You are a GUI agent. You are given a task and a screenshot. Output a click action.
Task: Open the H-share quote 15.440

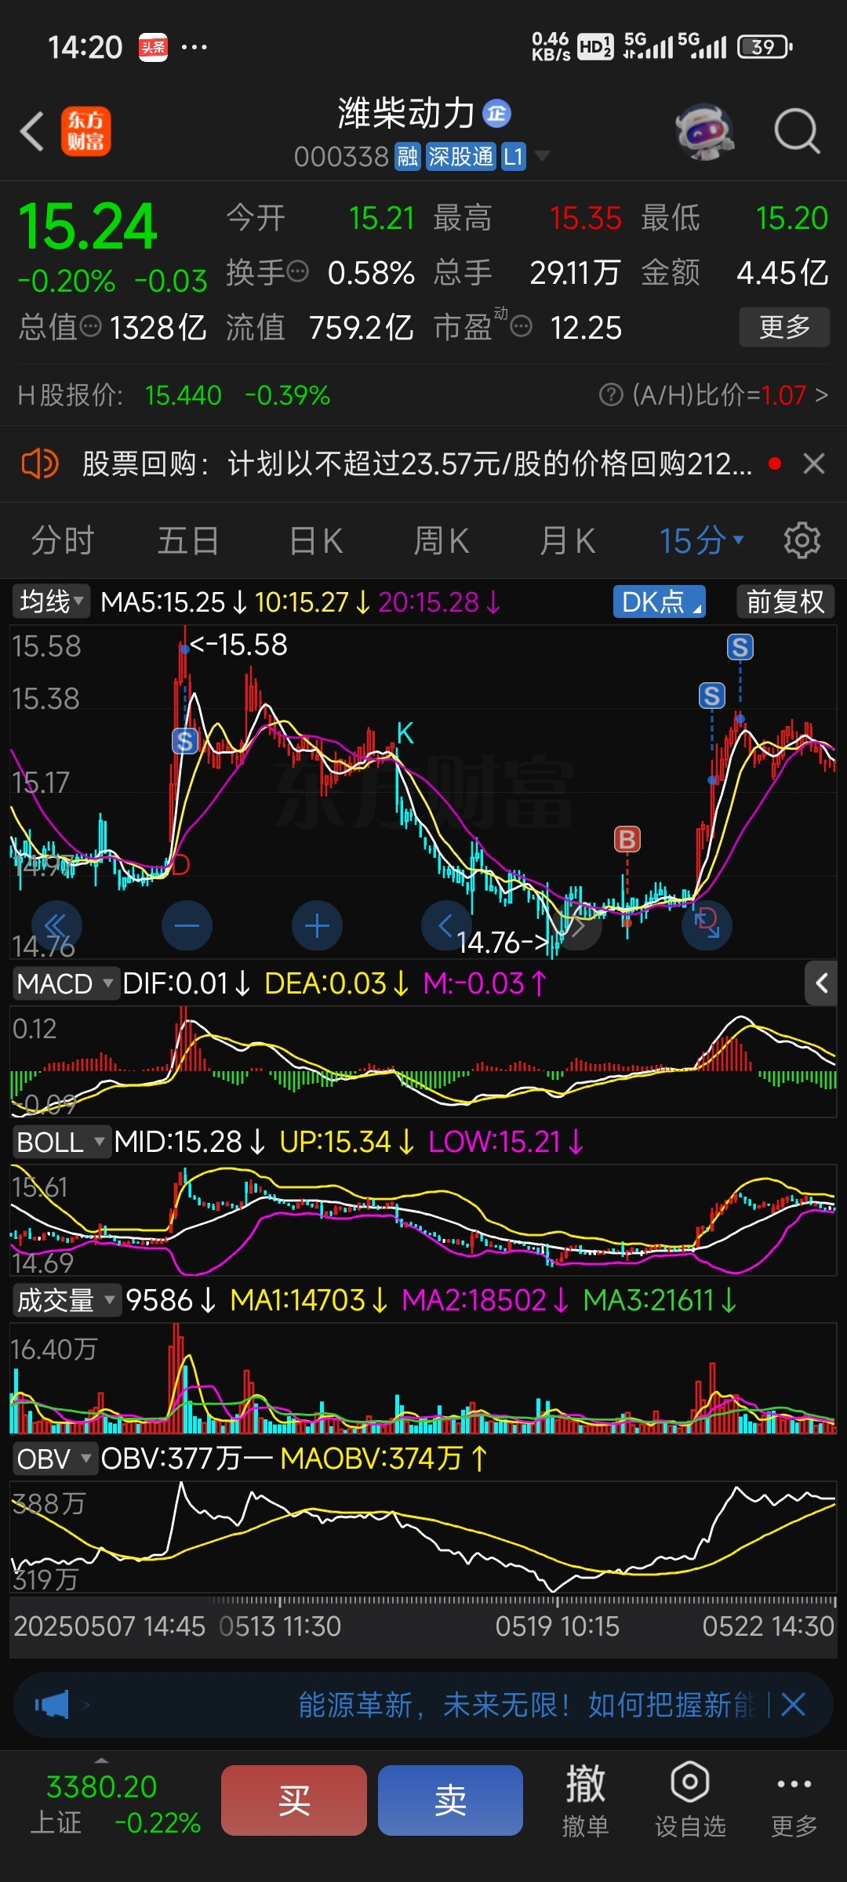[184, 395]
